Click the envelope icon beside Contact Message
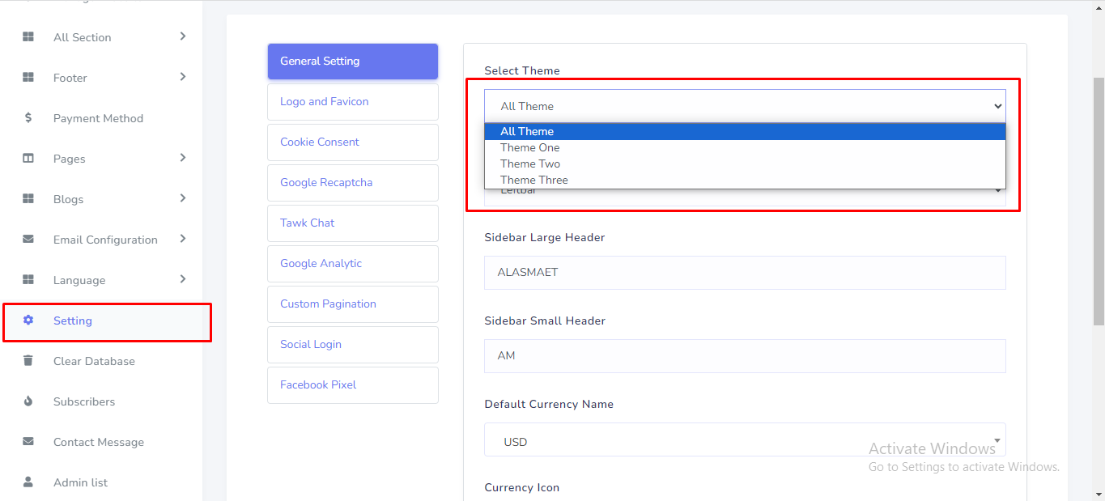 [28, 442]
